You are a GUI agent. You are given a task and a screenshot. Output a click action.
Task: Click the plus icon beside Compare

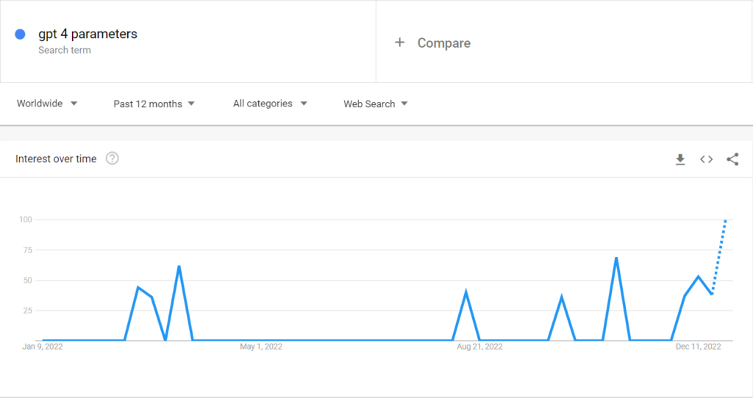[x=399, y=43]
